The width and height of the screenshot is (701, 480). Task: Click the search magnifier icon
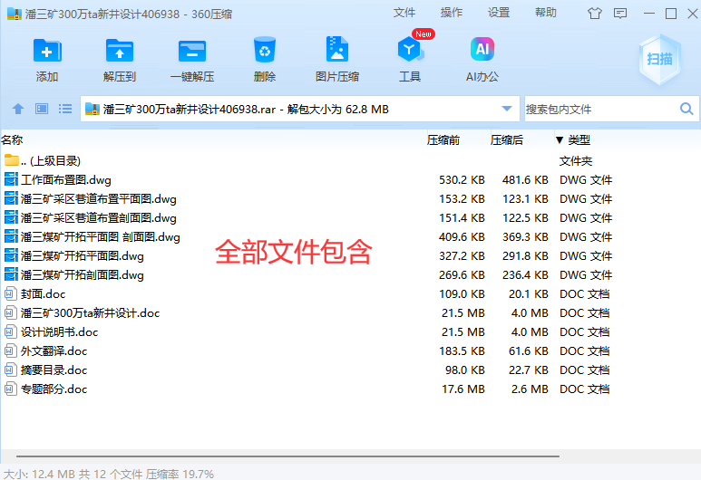click(686, 109)
